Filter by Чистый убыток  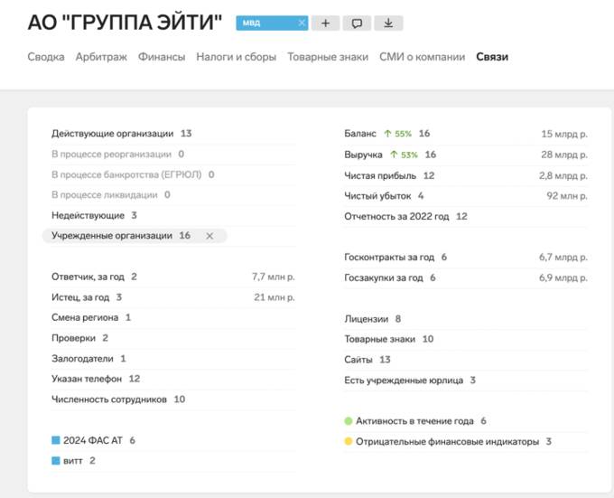click(x=466, y=196)
